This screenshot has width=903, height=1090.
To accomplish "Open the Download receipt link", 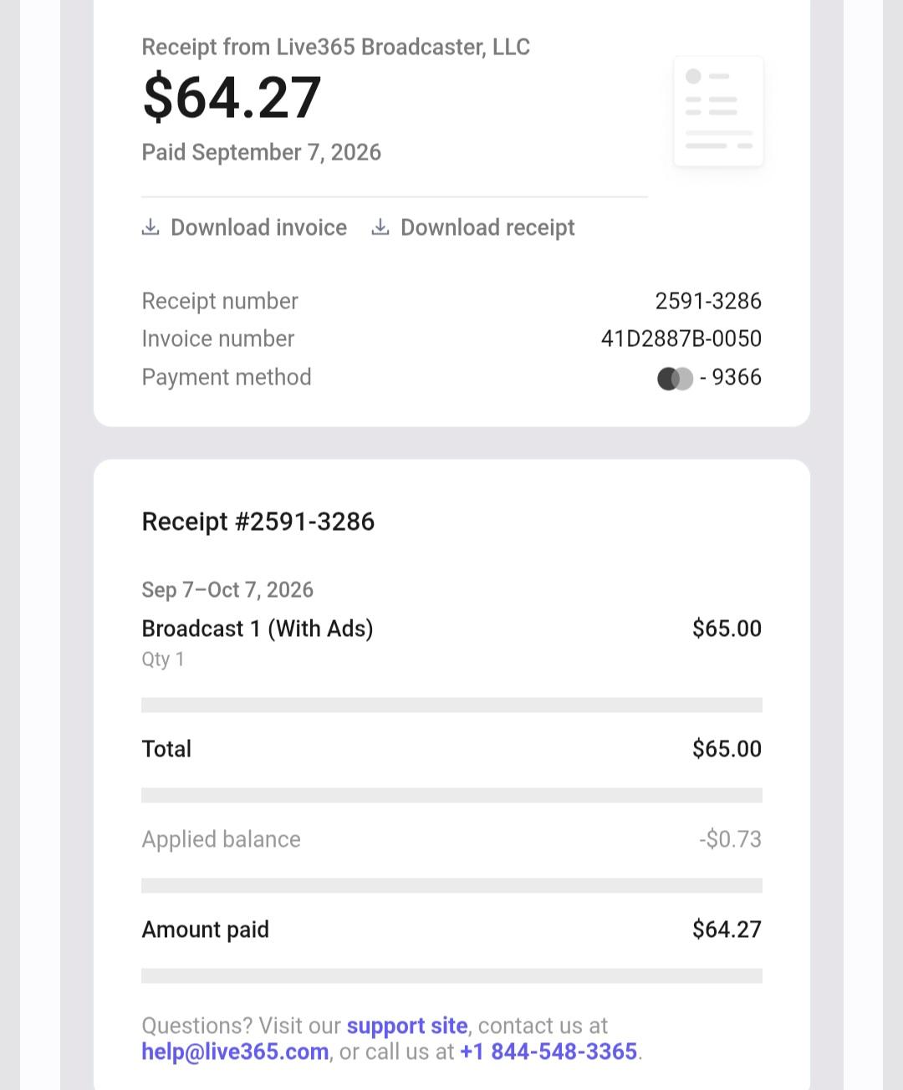I will (473, 227).
